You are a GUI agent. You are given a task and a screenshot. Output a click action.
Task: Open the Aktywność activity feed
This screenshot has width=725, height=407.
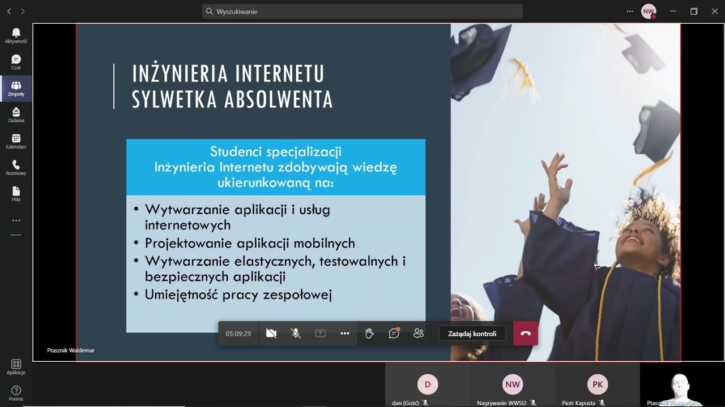click(16, 36)
